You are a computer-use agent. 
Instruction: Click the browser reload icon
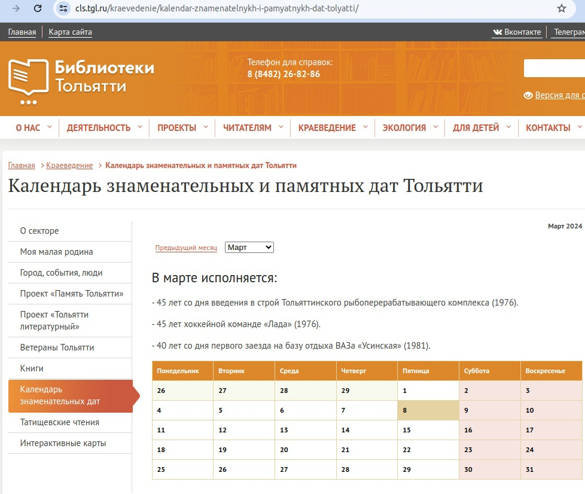[x=38, y=8]
